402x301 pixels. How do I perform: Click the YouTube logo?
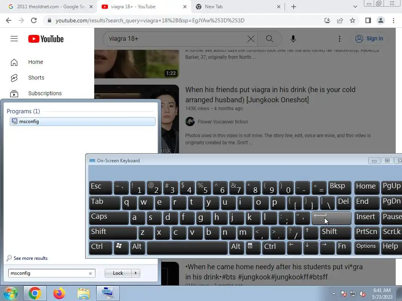coord(46,39)
